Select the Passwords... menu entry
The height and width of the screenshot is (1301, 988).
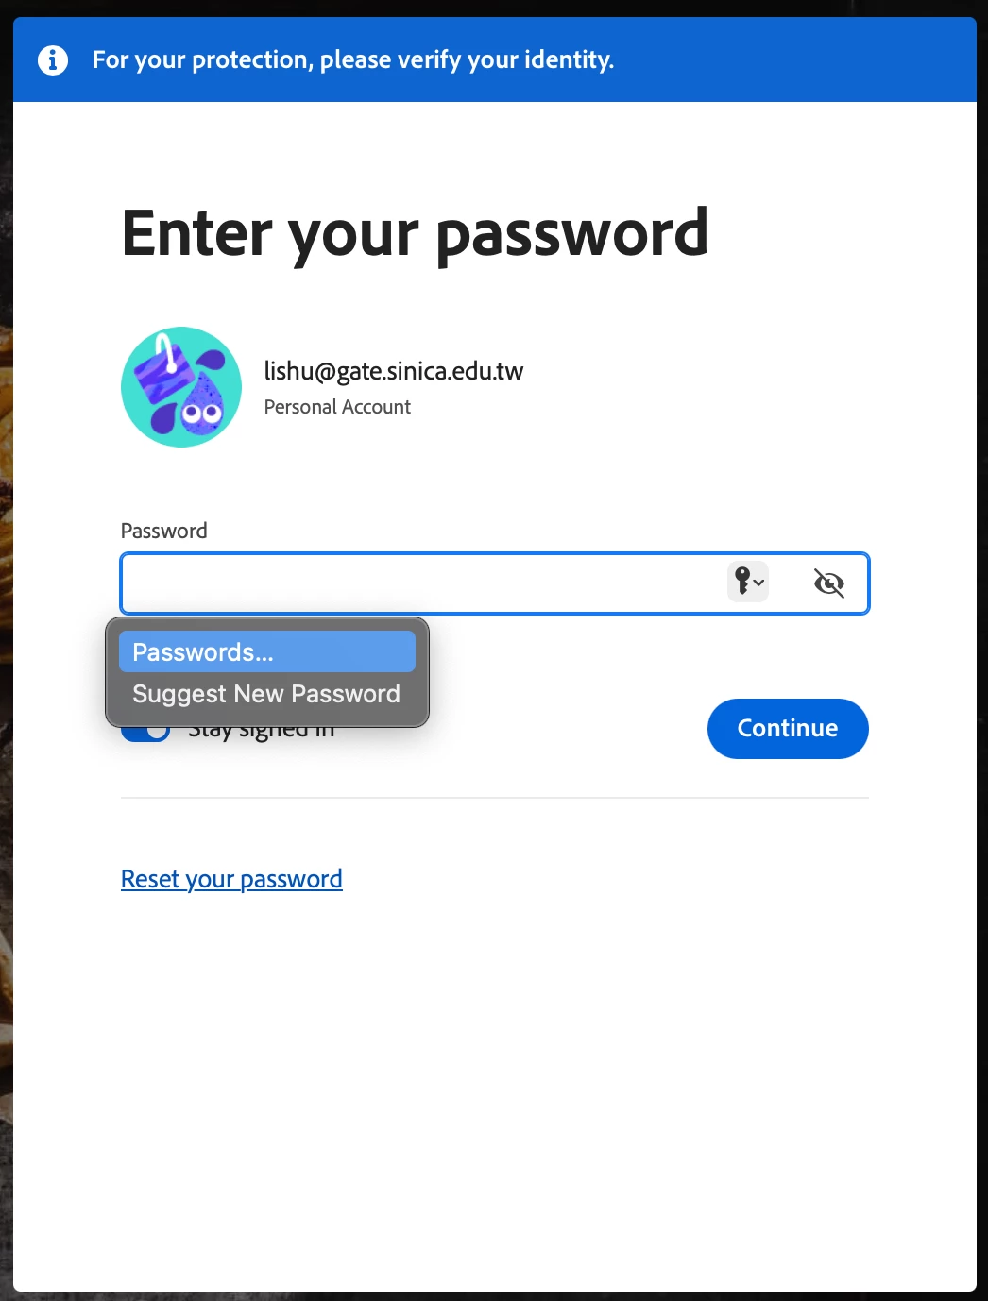[x=267, y=651]
